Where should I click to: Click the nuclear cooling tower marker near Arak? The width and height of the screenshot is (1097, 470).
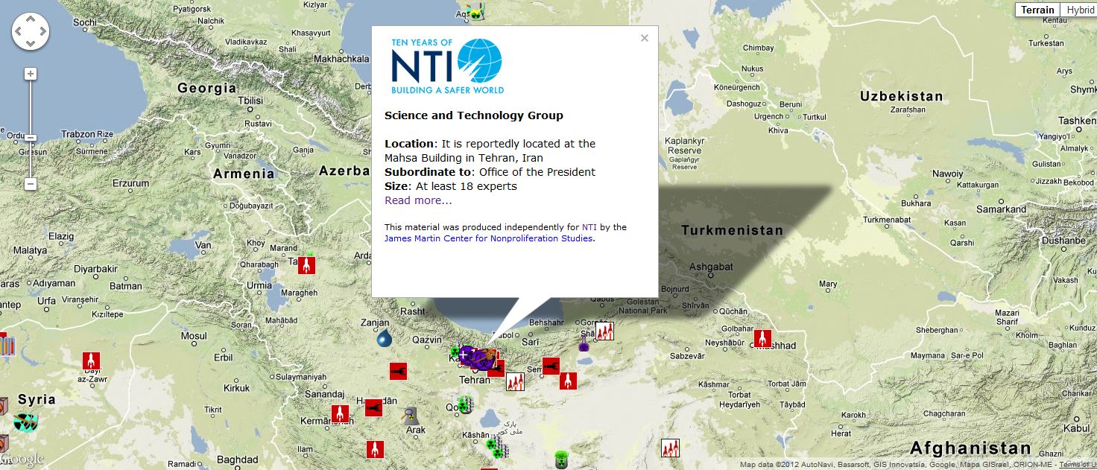tap(411, 415)
